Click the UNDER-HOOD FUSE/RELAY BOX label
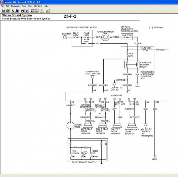This screenshot has width=178, height=177. click(x=81, y=27)
